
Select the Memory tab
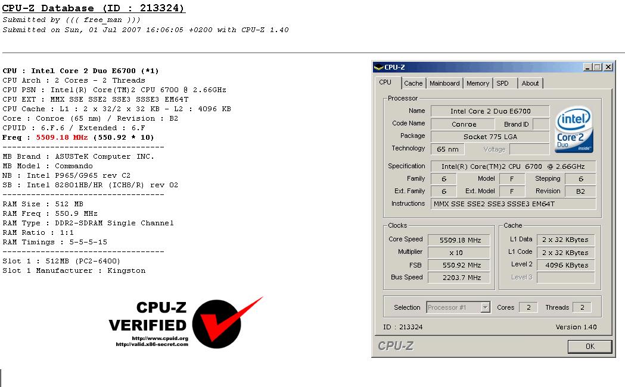pyautogui.click(x=477, y=83)
